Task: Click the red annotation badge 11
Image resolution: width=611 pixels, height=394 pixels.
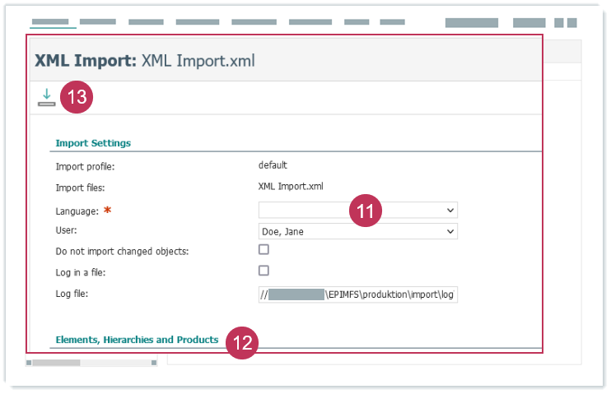Action: [366, 211]
